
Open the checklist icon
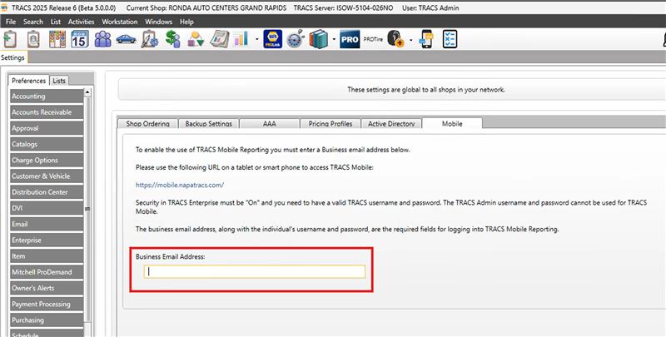click(x=450, y=39)
